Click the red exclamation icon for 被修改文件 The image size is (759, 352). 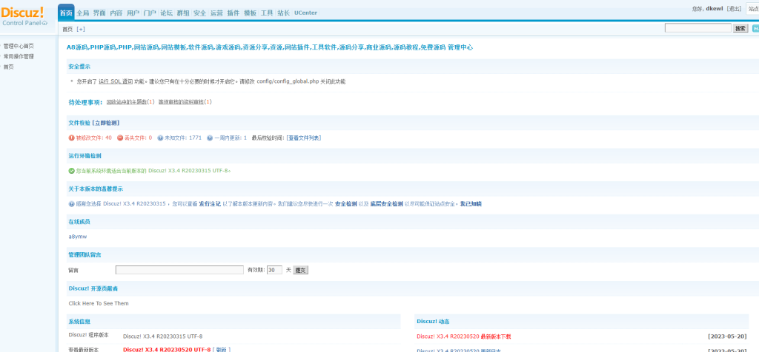click(72, 138)
